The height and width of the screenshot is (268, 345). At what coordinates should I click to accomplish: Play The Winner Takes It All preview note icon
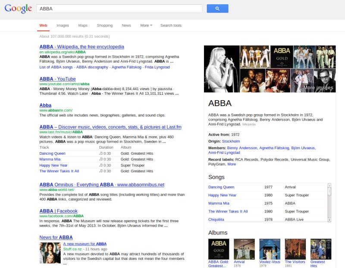click(x=101, y=171)
